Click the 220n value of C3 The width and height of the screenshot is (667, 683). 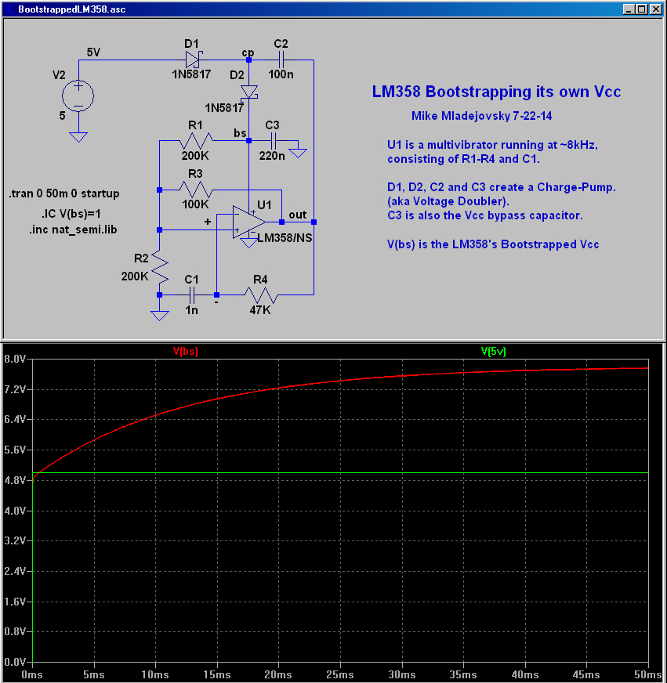click(272, 156)
